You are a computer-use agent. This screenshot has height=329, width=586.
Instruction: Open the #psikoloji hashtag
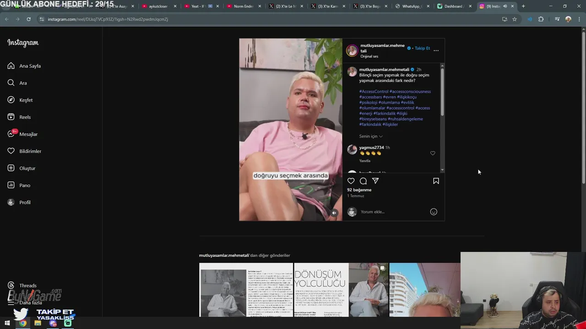tap(368, 102)
